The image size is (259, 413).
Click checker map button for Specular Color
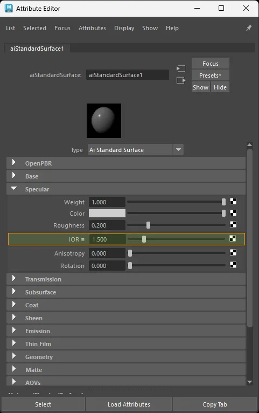[233, 213]
